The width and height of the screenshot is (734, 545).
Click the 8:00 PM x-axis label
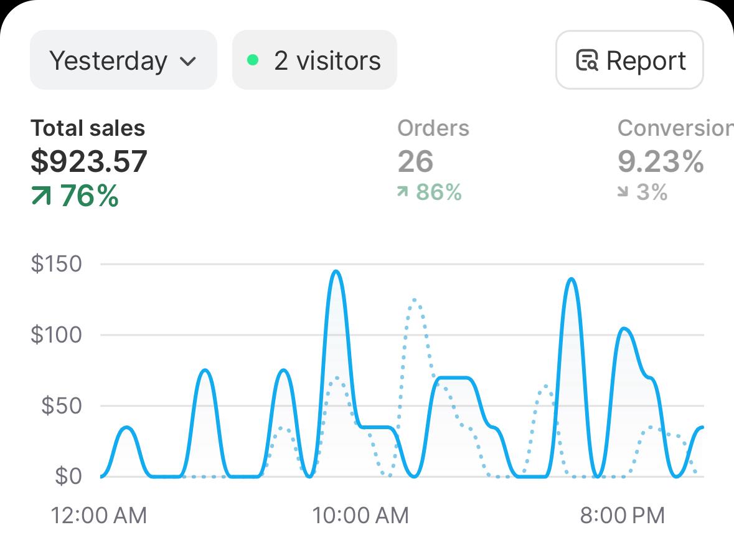pos(623,516)
